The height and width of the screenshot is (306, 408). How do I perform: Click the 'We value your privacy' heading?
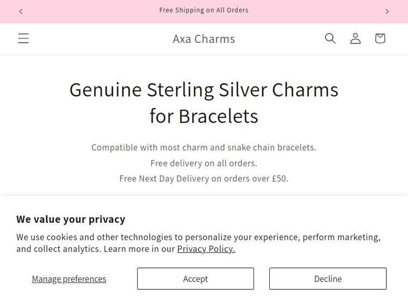pyautogui.click(x=71, y=219)
